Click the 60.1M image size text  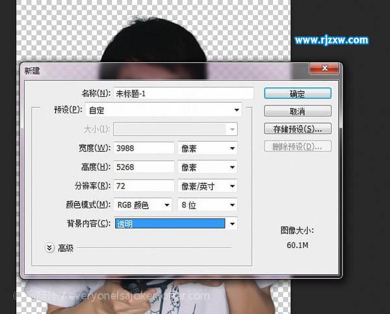point(298,245)
